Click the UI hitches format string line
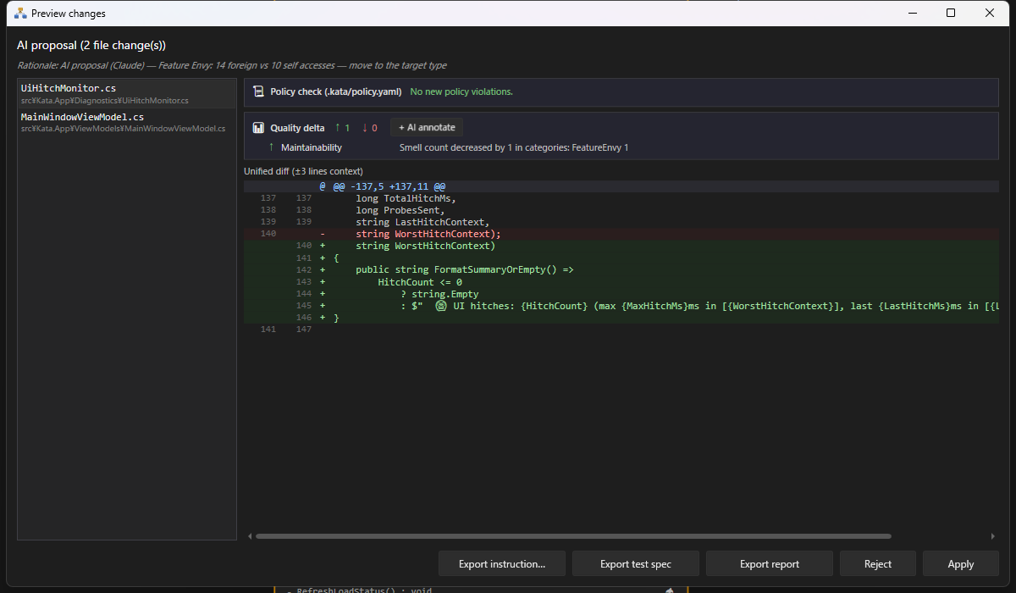Viewport: 1016px width, 593px height. coord(621,305)
